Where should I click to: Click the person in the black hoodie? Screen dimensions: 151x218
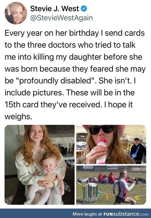click(138, 151)
